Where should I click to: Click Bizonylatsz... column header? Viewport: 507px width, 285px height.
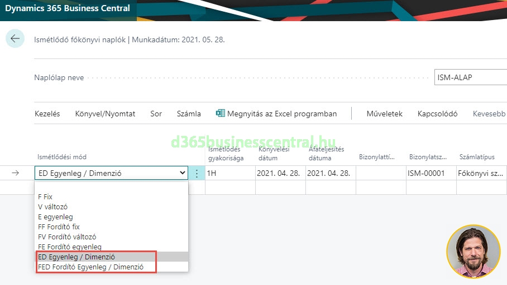[428, 157]
